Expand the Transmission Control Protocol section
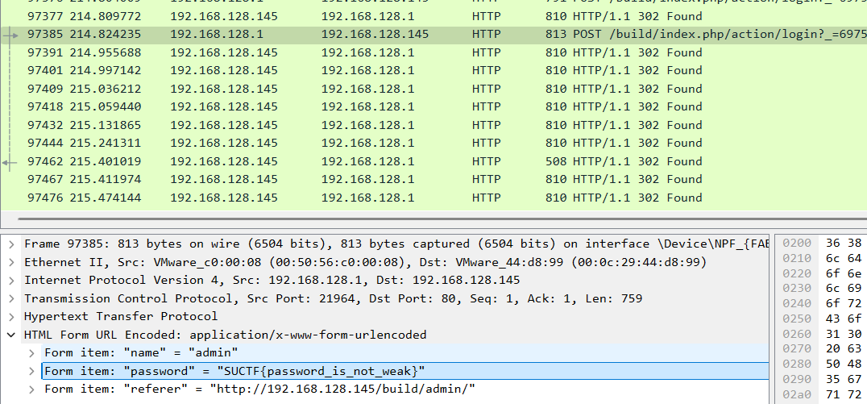Image resolution: width=867 pixels, height=404 pixels. [11, 298]
